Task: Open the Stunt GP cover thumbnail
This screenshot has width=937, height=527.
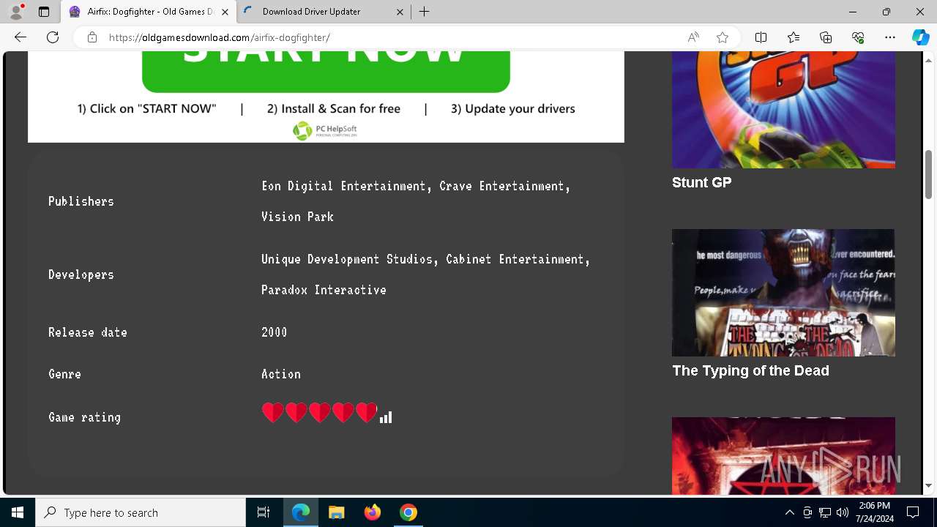Action: pyautogui.click(x=783, y=110)
